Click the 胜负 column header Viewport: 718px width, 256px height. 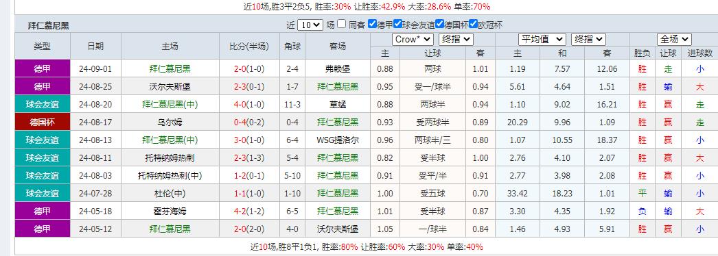pyautogui.click(x=642, y=53)
